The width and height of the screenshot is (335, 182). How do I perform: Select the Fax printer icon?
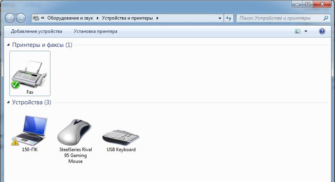click(x=30, y=74)
